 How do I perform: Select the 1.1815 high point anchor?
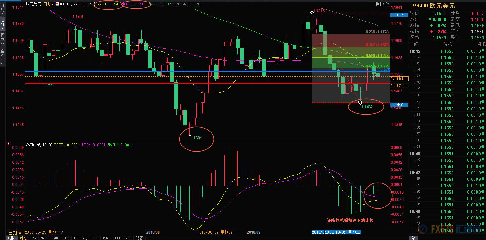(x=312, y=12)
